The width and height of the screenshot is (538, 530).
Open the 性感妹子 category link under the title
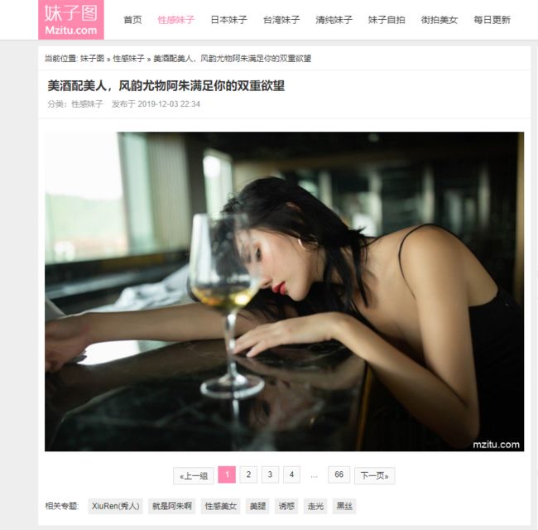click(87, 104)
